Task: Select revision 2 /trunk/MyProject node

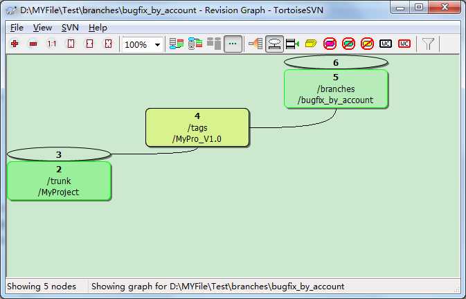Action: click(x=59, y=181)
